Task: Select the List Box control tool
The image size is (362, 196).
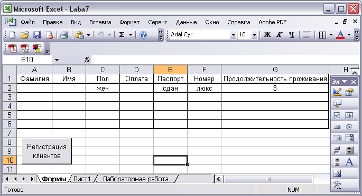Action: pyautogui.click(x=337, y=138)
